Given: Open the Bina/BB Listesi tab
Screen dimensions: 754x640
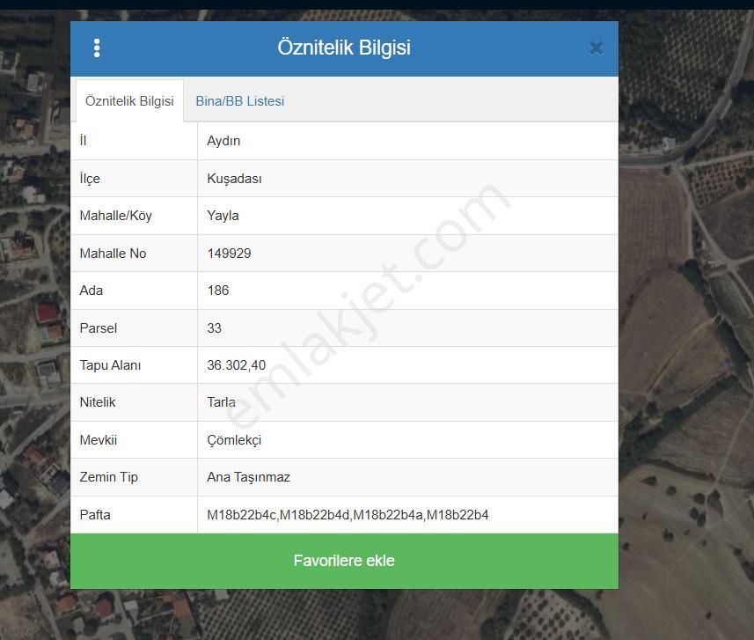Looking at the screenshot, I should 240,101.
